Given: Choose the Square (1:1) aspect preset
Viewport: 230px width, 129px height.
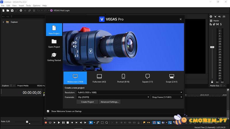Looking at the screenshot, I should click(147, 78).
